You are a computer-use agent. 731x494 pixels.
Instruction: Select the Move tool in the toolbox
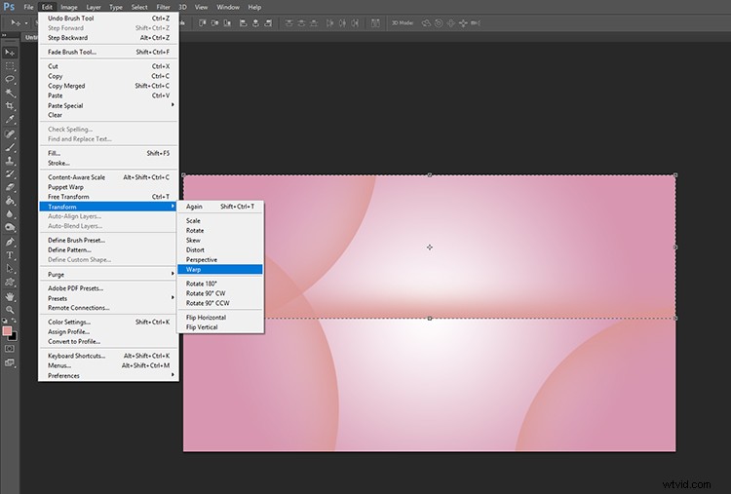point(10,53)
